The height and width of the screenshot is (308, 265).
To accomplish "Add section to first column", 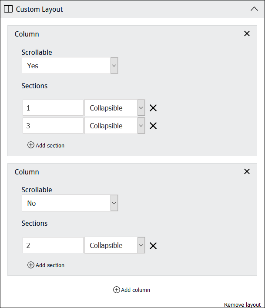I will pyautogui.click(x=46, y=145).
